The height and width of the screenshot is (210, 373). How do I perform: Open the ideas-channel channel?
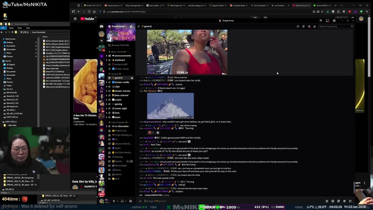(x=120, y=95)
